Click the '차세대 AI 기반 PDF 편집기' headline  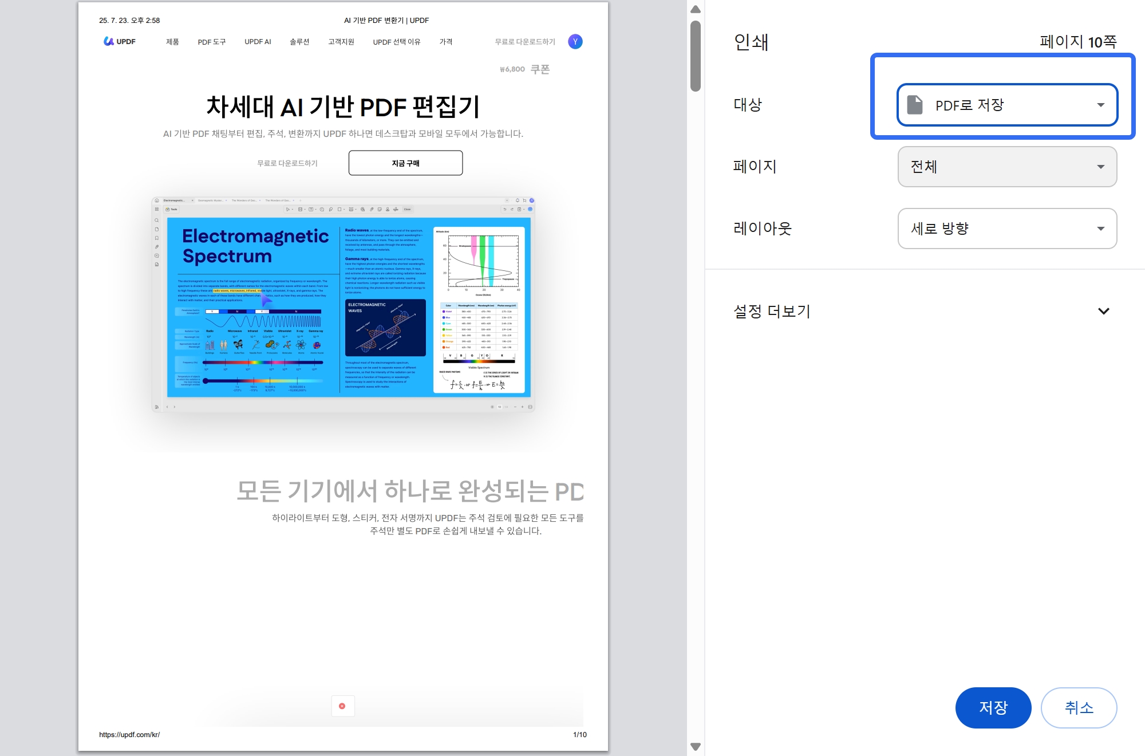click(x=343, y=107)
